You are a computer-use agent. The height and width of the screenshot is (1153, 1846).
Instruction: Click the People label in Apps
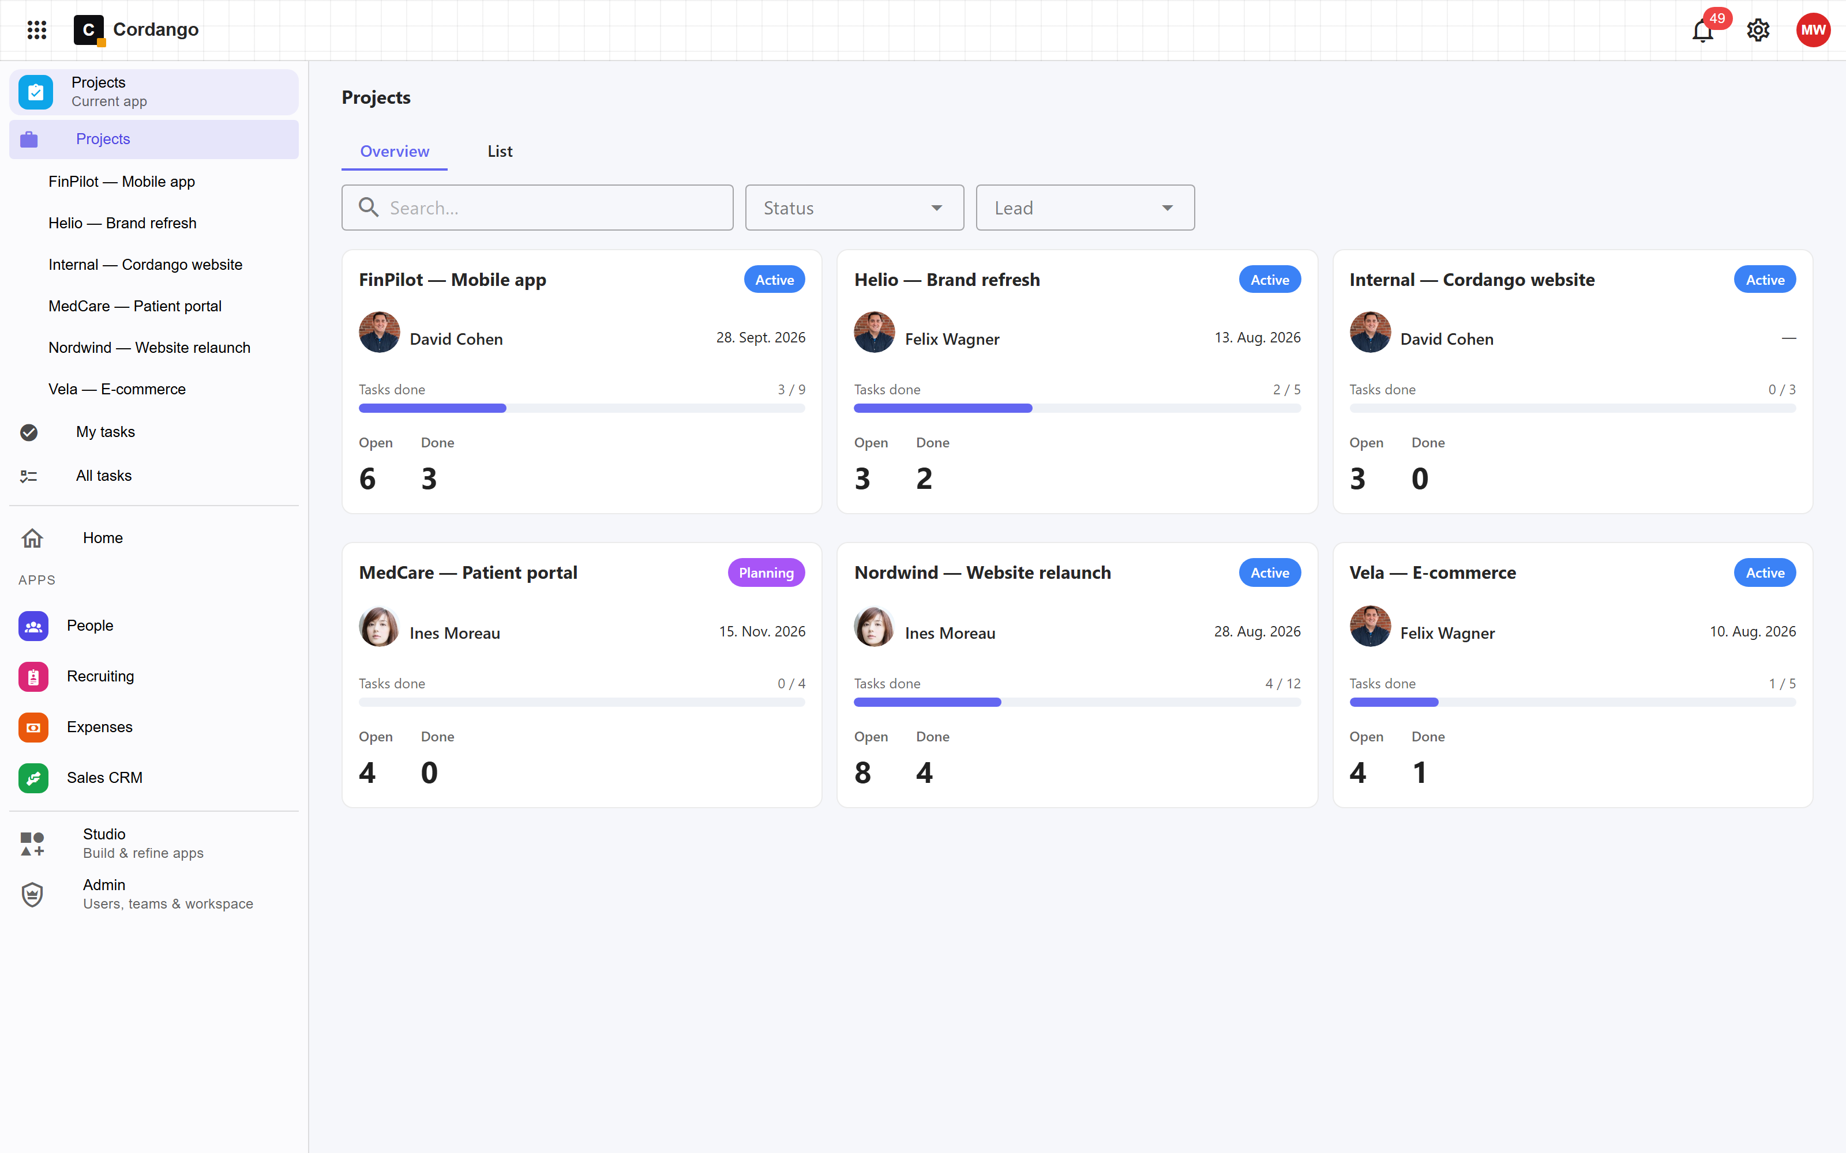[x=90, y=626]
